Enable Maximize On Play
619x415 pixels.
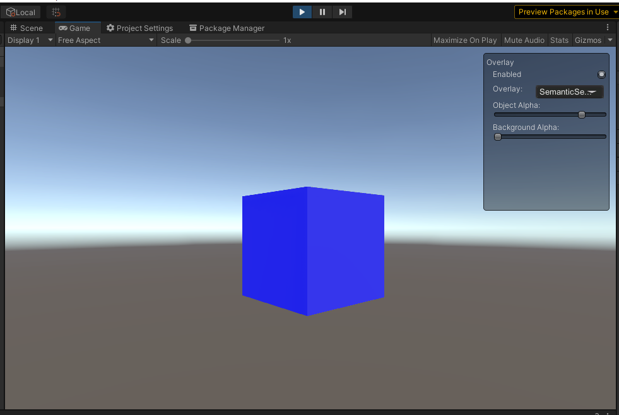pos(465,40)
